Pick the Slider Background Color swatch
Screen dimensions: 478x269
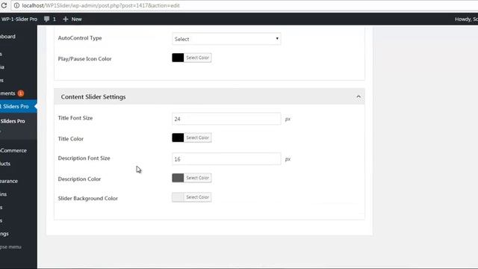point(178,197)
